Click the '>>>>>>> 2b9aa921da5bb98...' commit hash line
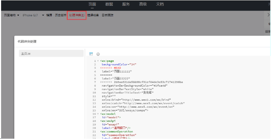Screen dimensions: 271x139 pyautogui.click(x=142, y=82)
